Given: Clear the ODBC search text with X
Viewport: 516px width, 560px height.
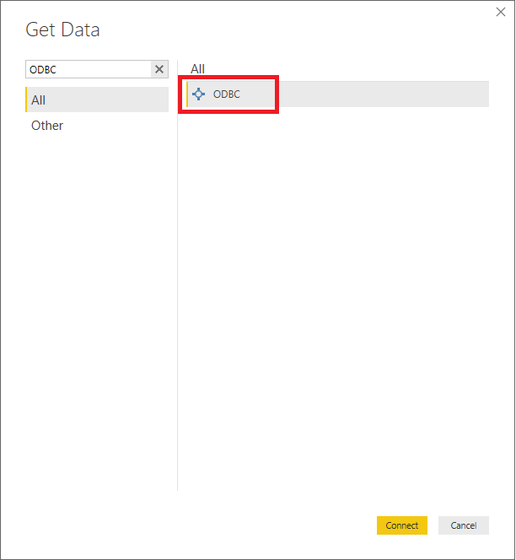Looking at the screenshot, I should pyautogui.click(x=159, y=69).
